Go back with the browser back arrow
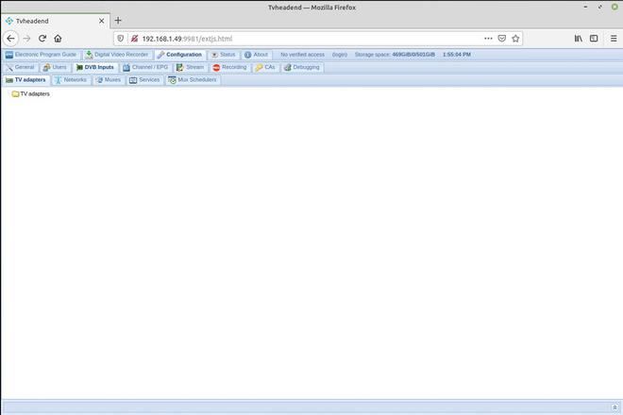 [x=10, y=39]
